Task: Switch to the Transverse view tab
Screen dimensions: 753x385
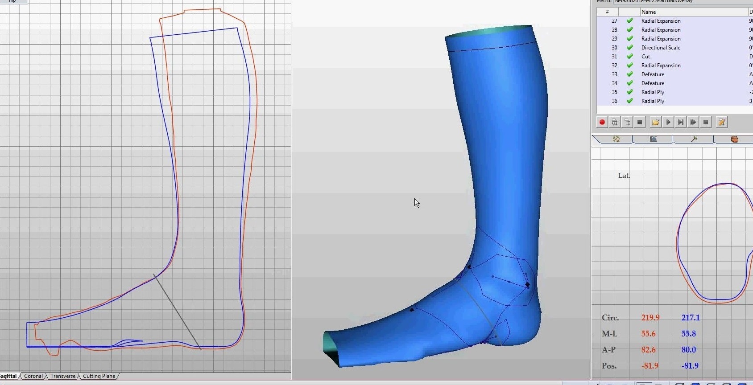Action: (63, 376)
